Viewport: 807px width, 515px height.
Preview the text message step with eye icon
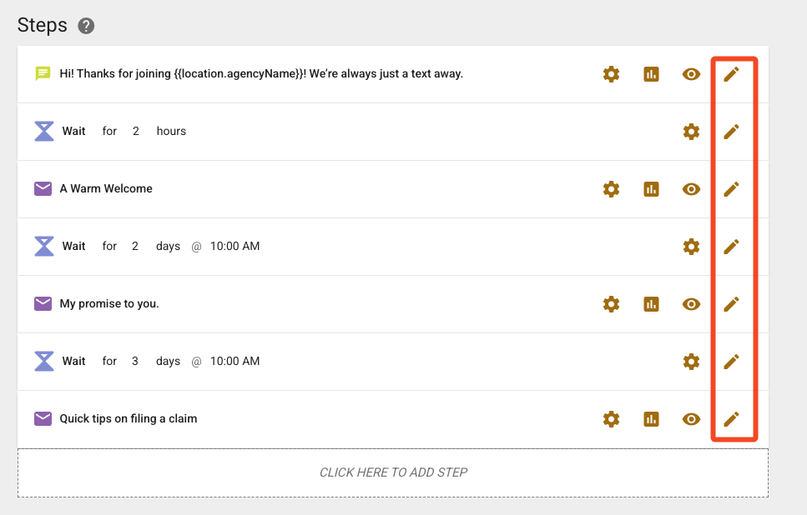coord(691,74)
